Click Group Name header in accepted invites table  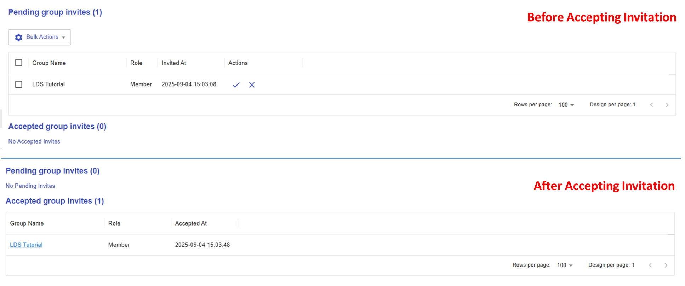(x=27, y=223)
